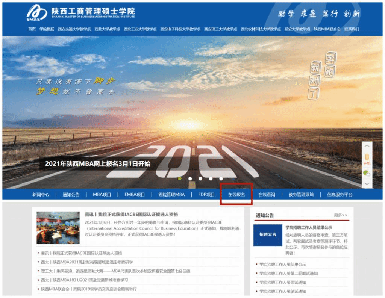385x298 pixels.
Task: Open 西安理工大学教学点 navigation item
Action: (x=220, y=29)
